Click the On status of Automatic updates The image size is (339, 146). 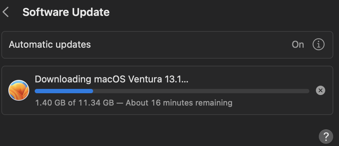tap(298, 44)
